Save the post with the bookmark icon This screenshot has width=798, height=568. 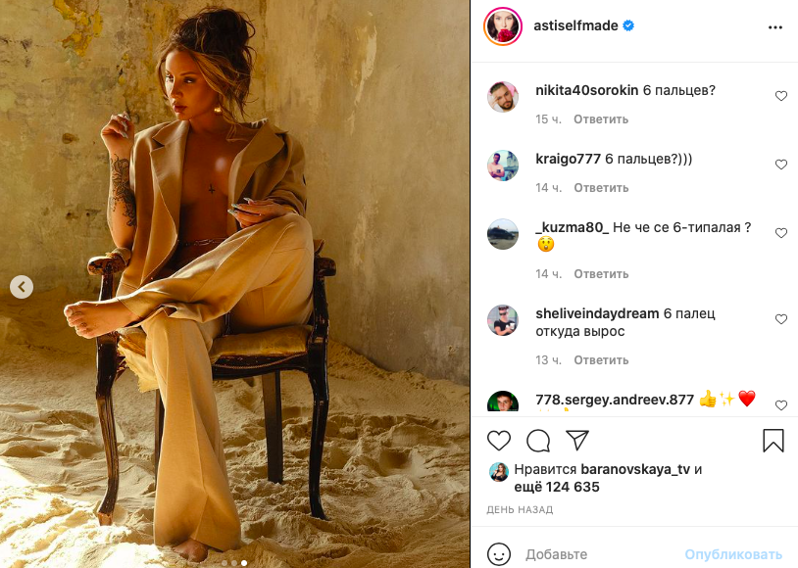(773, 441)
